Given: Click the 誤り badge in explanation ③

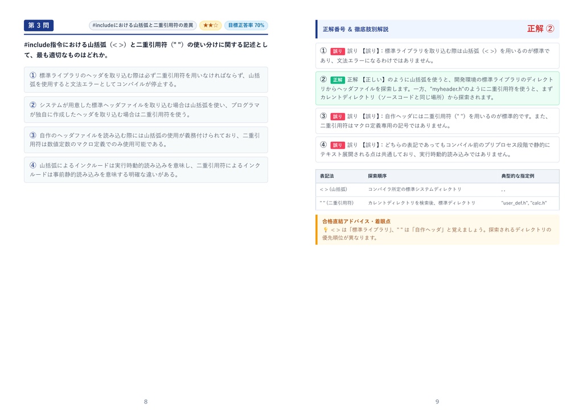Looking at the screenshot, I should tap(337, 116).
